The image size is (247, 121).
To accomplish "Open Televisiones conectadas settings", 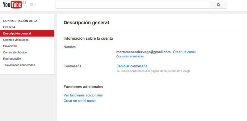I will point(19,65).
